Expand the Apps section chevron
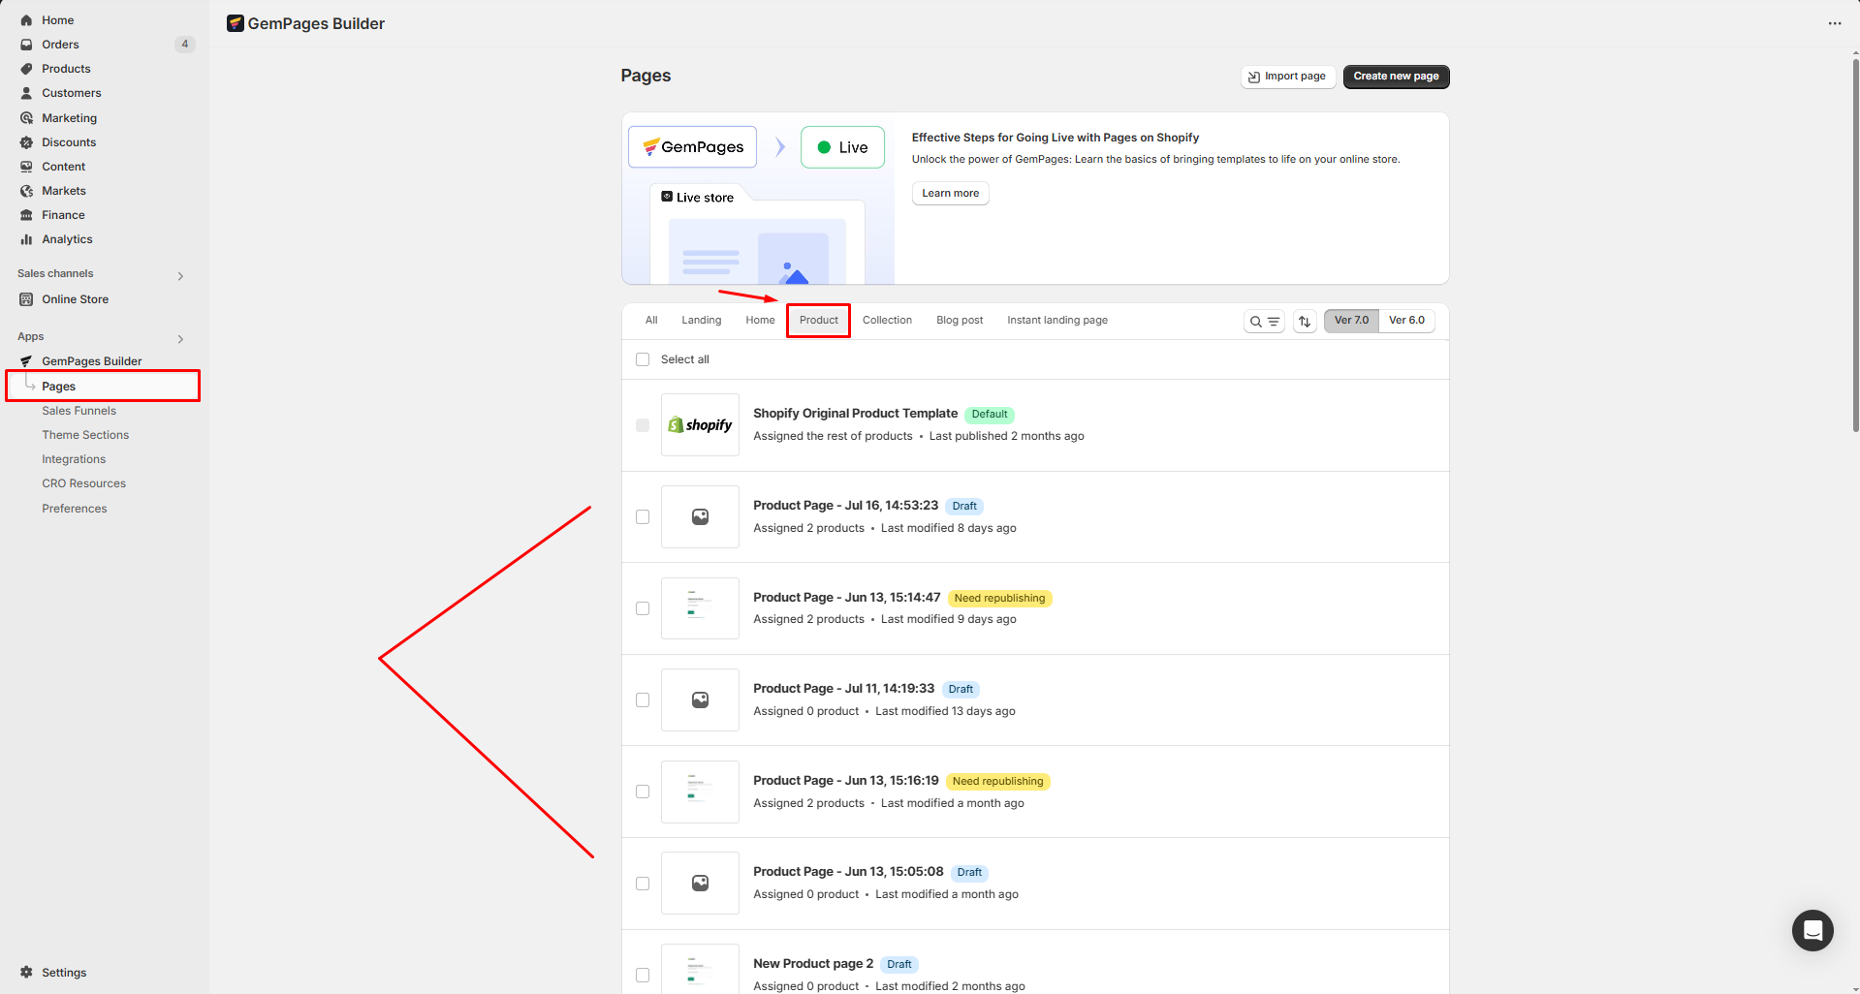Viewport: 1860px width, 994px height. click(x=180, y=339)
